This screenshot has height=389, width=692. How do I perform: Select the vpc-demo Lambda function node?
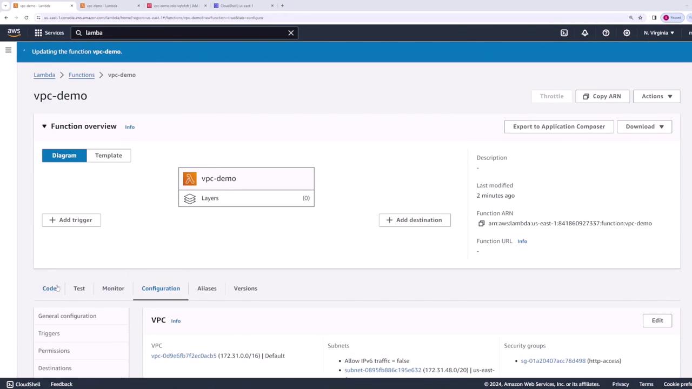click(246, 178)
